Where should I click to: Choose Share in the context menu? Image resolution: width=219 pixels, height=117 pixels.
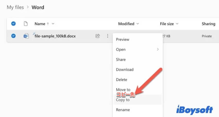tap(121, 60)
